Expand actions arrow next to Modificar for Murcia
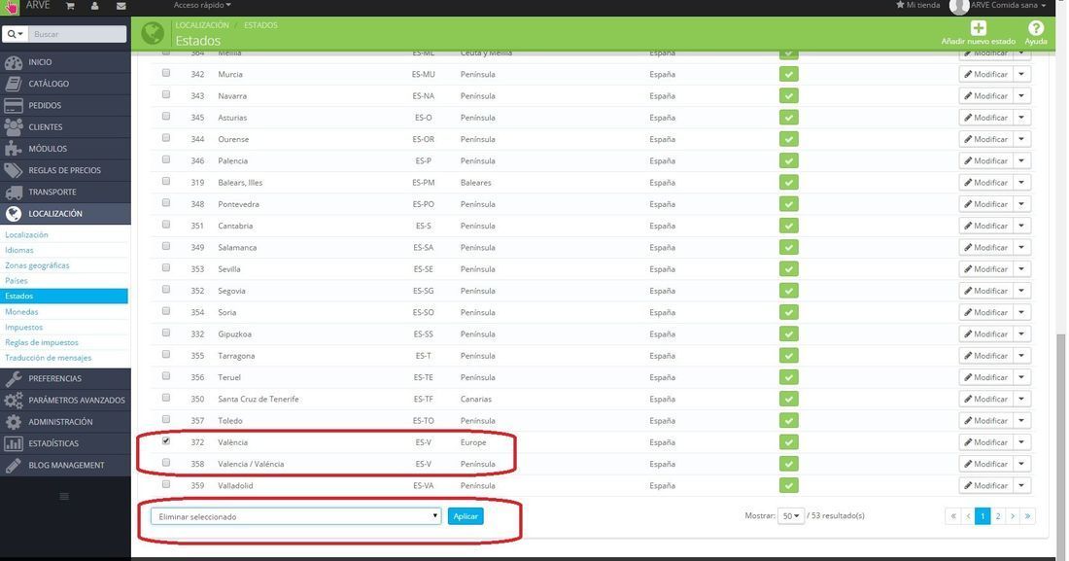Screen dimensions: 1069x561 (x=1021, y=75)
